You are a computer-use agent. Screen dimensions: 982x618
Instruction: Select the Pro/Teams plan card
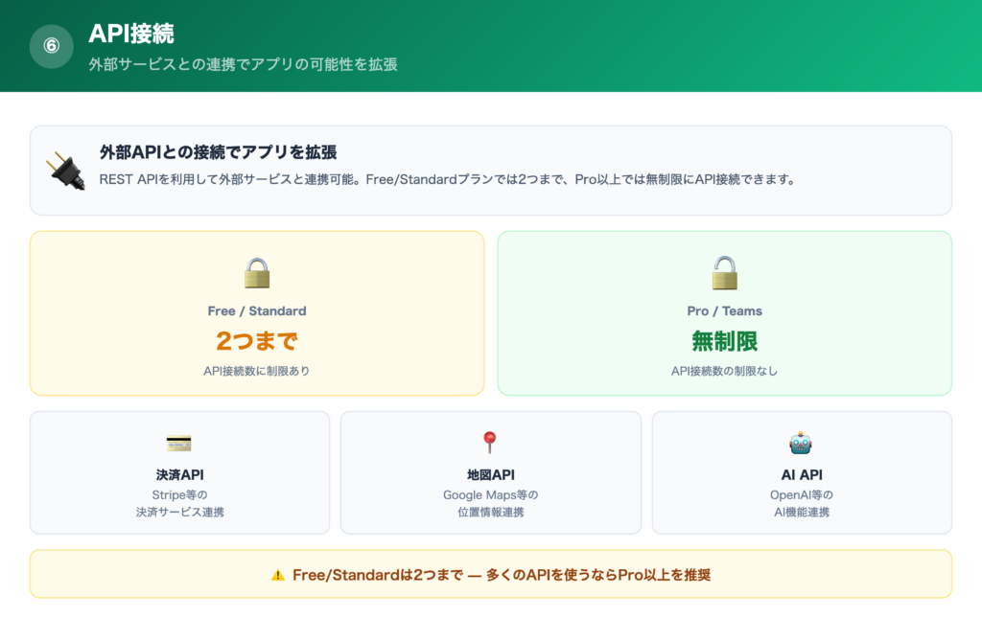[x=724, y=311]
